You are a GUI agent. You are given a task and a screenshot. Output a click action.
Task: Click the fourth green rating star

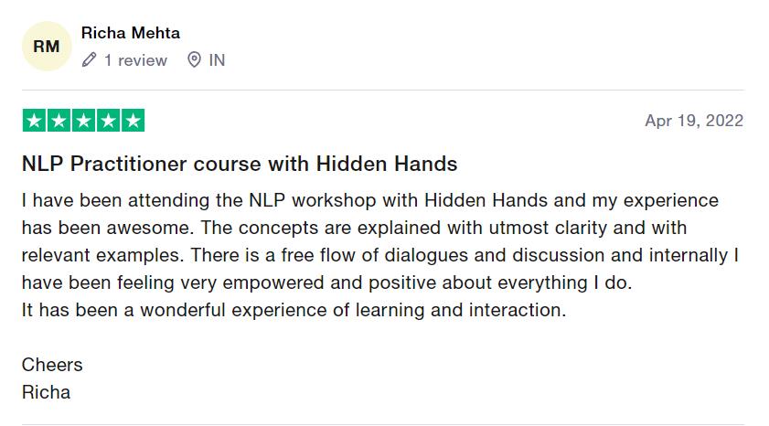click(109, 121)
